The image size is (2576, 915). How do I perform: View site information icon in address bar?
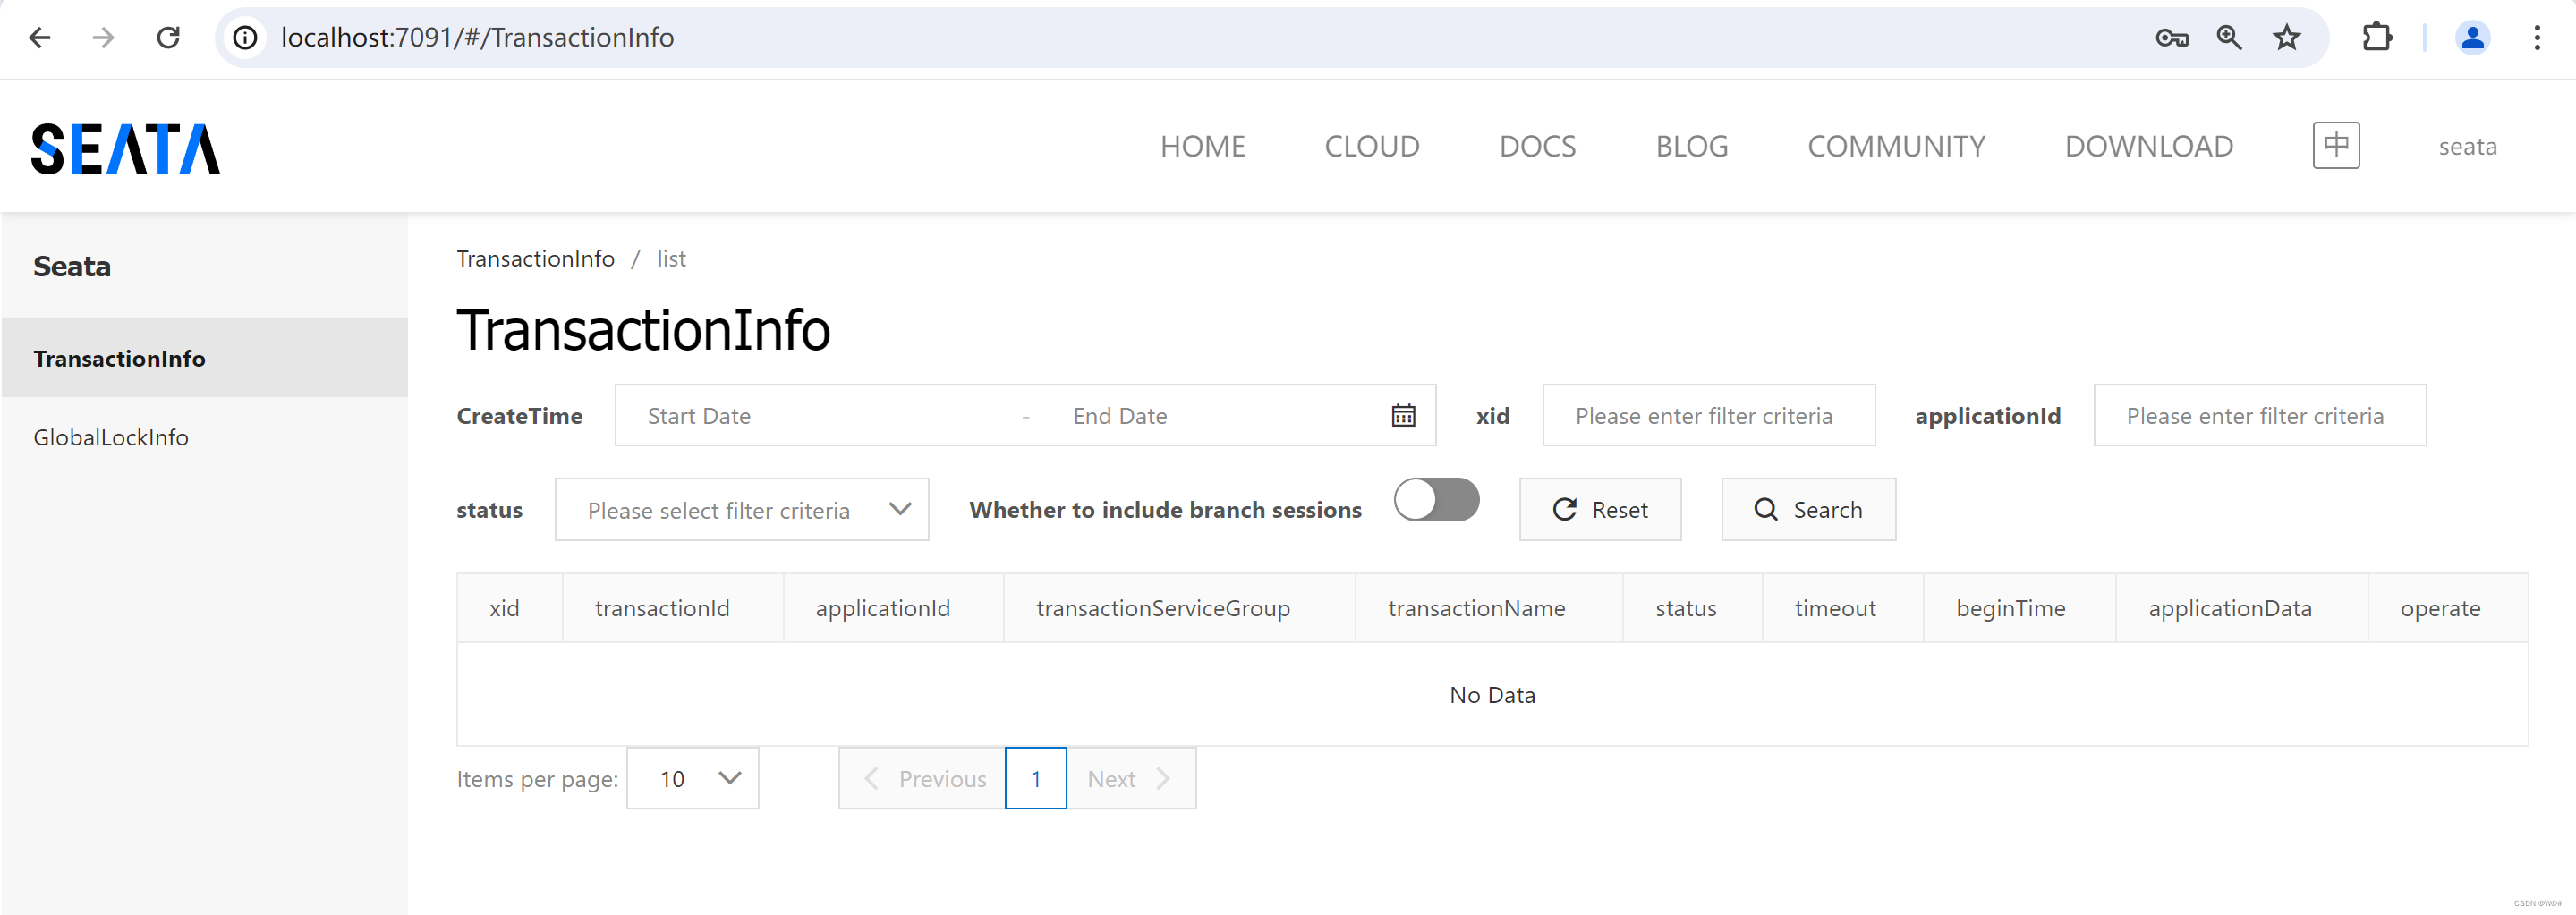tap(245, 38)
